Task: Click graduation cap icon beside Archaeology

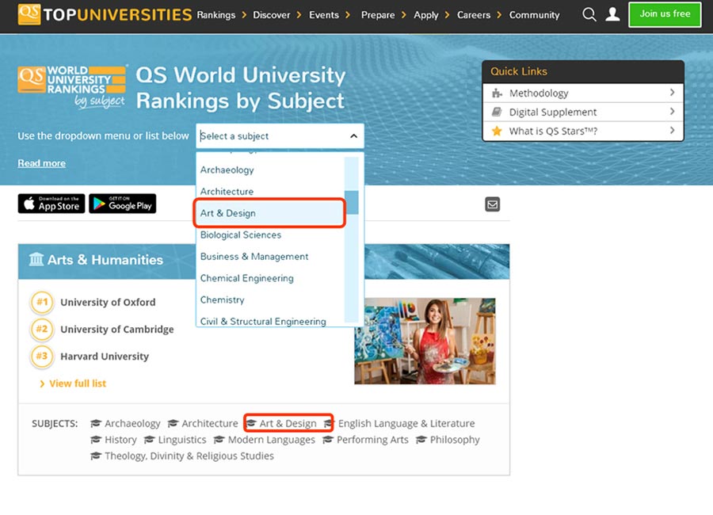Action: tap(96, 424)
